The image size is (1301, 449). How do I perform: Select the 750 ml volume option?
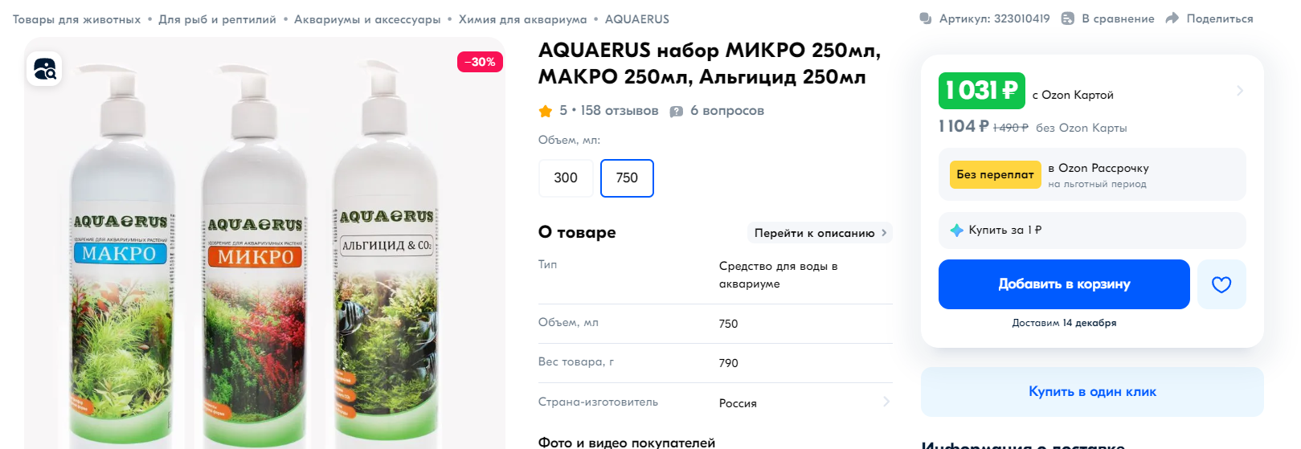[627, 178]
